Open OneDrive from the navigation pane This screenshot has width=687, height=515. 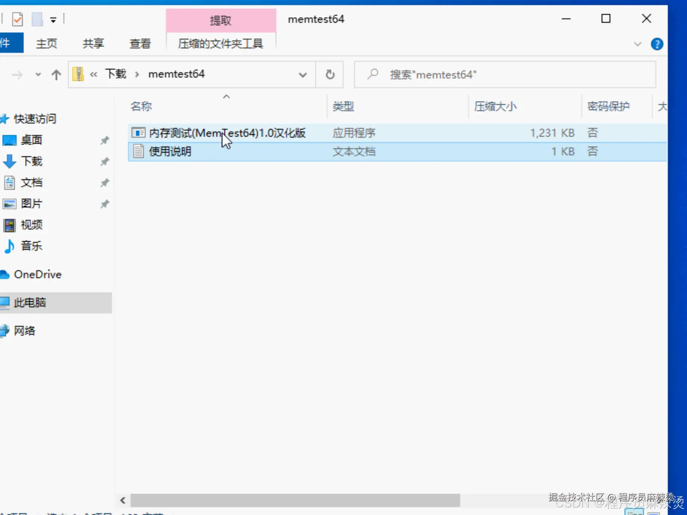38,274
